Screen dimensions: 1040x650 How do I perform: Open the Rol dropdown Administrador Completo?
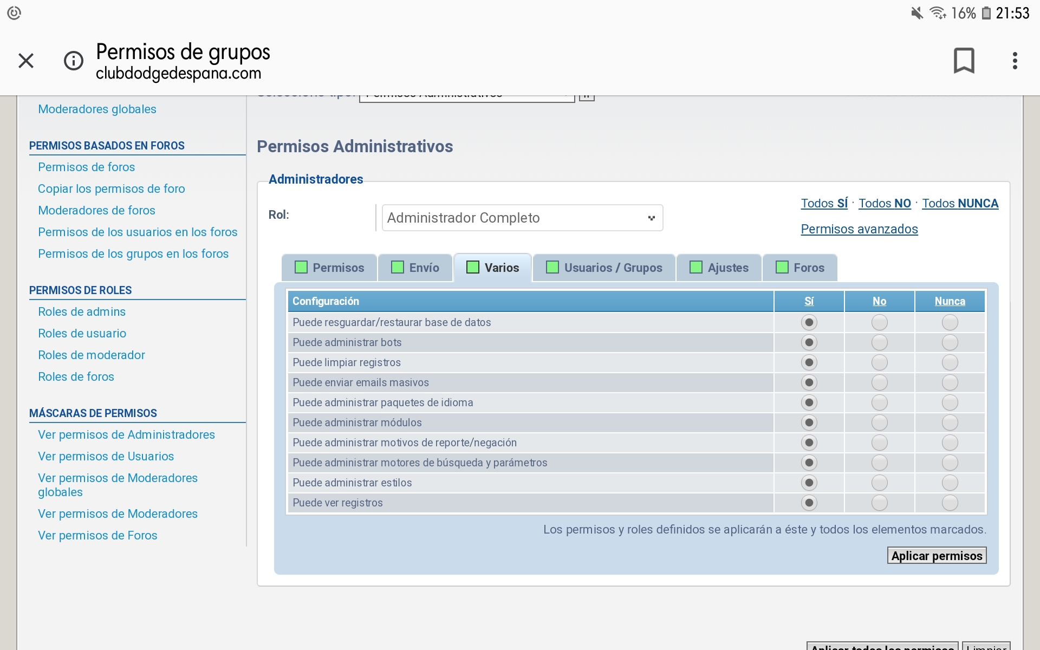click(x=522, y=218)
